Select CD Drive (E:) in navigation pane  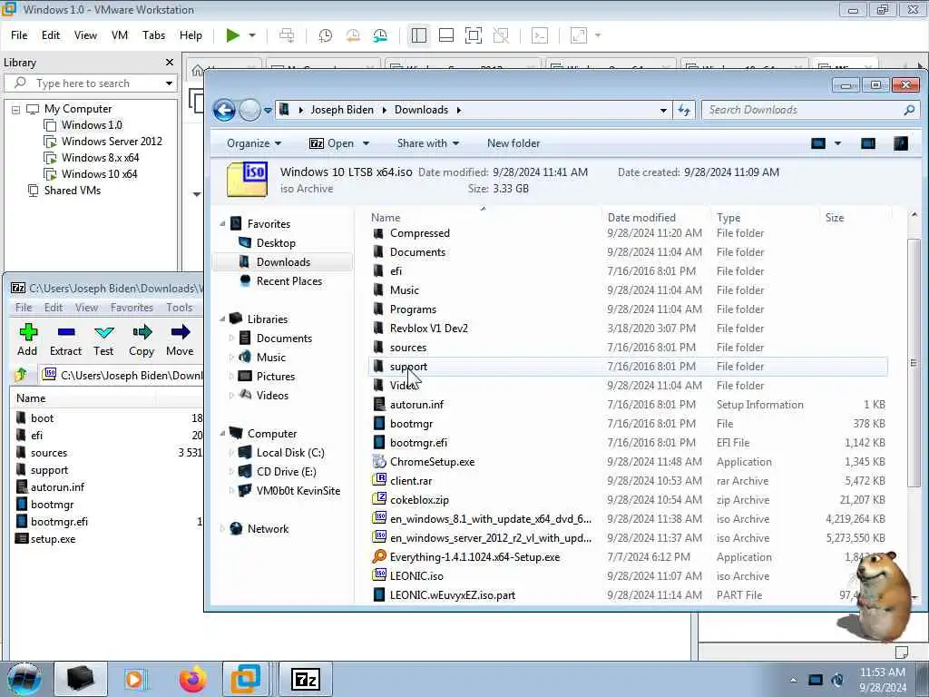pos(286,472)
